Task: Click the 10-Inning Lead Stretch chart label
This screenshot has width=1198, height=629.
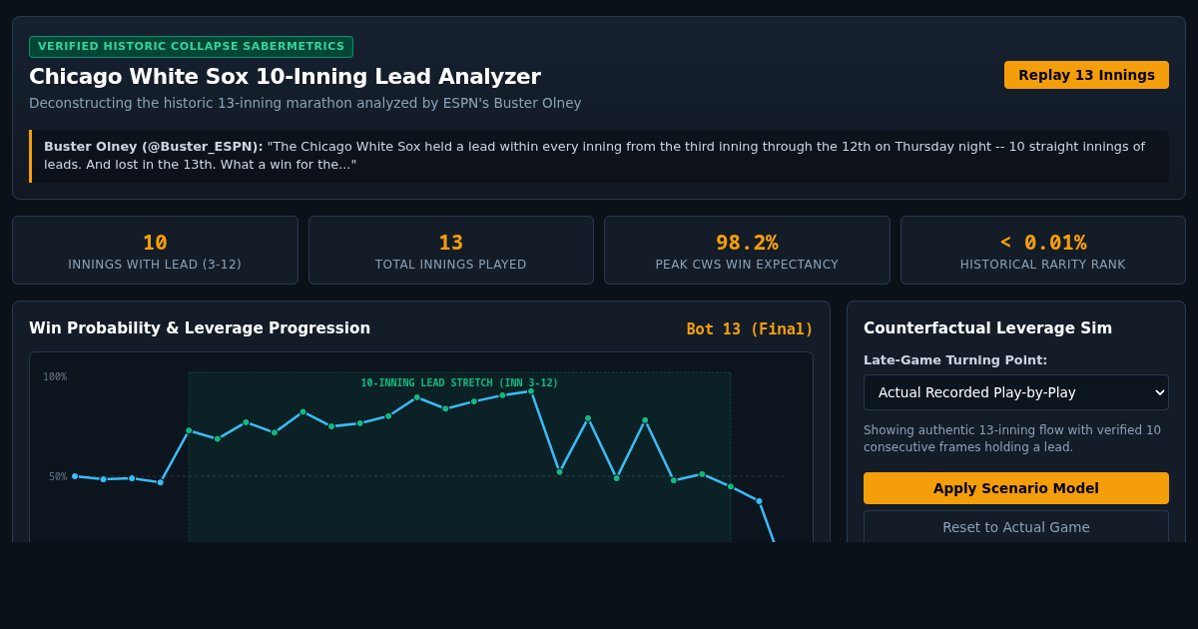Action: pos(459,383)
